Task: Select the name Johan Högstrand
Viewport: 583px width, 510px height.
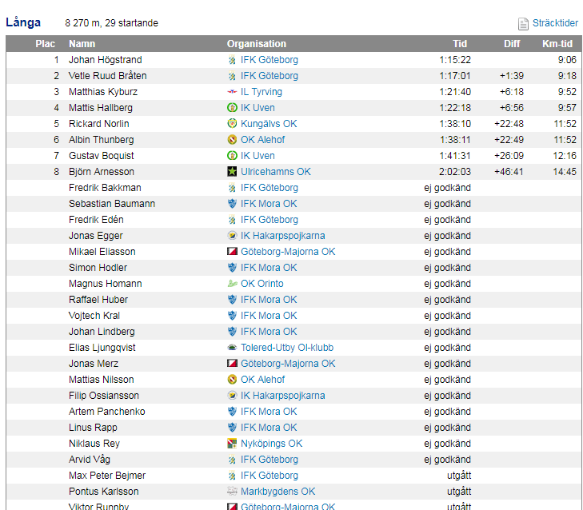Action: click(106, 60)
